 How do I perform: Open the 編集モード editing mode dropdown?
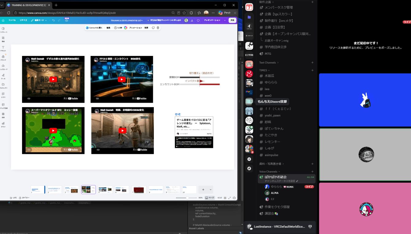click(39, 20)
